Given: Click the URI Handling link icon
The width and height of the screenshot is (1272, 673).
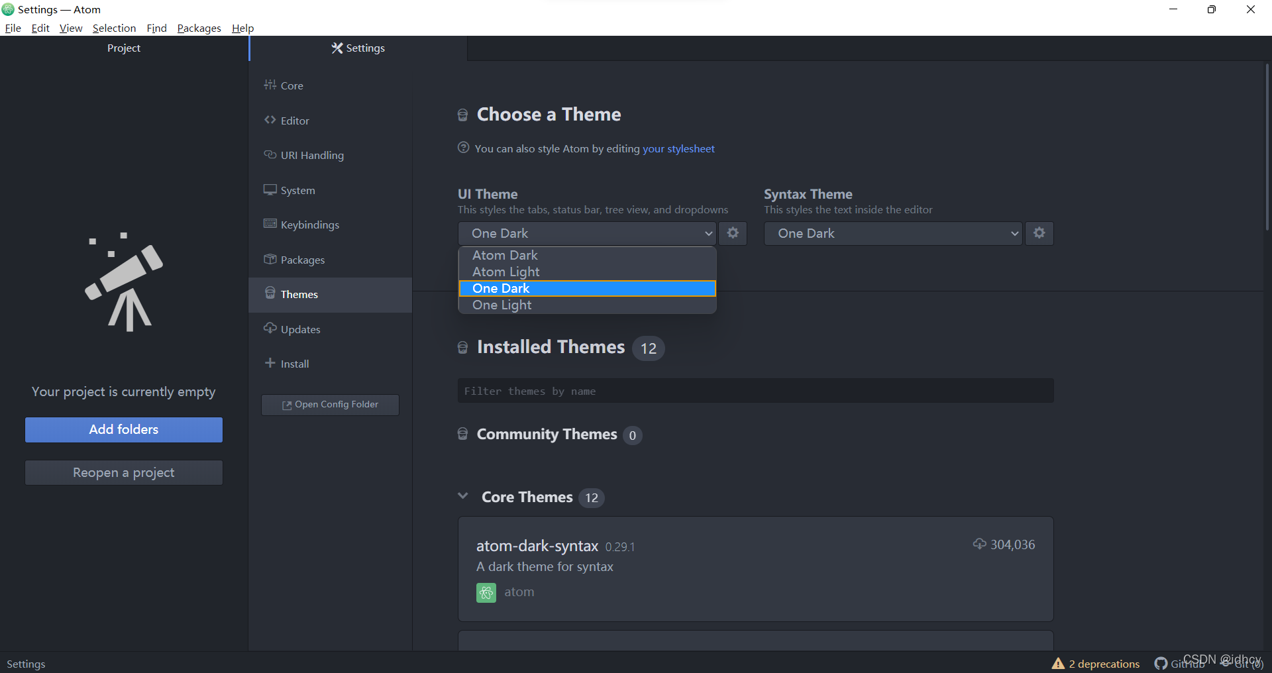Looking at the screenshot, I should [x=270, y=154].
